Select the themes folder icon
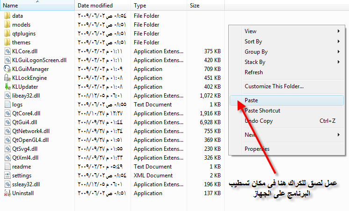Screen dimensions: 349x211 point(7,42)
